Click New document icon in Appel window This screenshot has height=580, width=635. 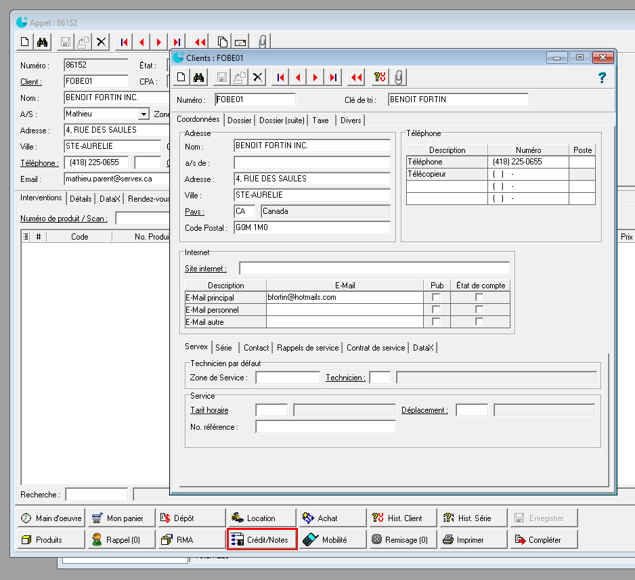point(24,42)
